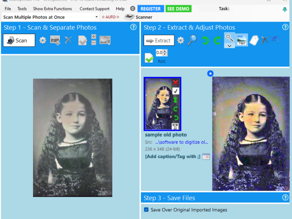The height and width of the screenshot is (219, 292).
Task: Open Step 2 help question mark
Action: (x=285, y=27)
